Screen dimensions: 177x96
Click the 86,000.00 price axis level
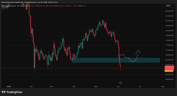(169, 11)
